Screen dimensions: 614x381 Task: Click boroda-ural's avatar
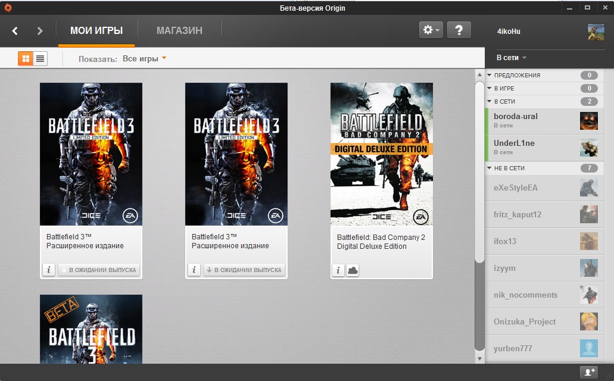click(589, 121)
